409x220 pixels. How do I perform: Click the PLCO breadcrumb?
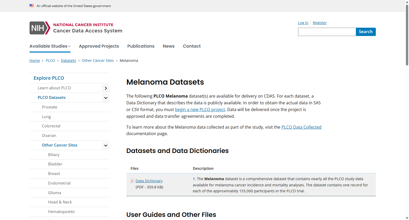click(50, 61)
